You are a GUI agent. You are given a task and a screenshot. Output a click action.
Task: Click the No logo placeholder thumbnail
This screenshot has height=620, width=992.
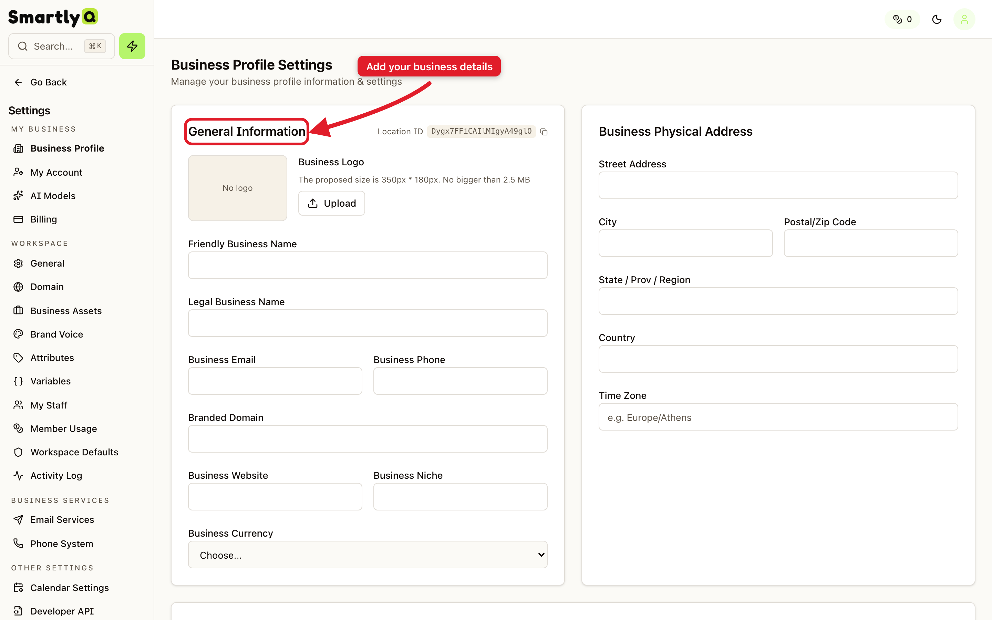[238, 188]
